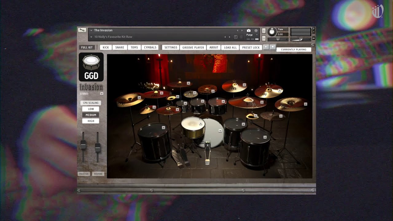This screenshot has width=393, height=221.
Task: Expand the Nolly's Favourite Kit preset dropdown
Action: [91, 37]
